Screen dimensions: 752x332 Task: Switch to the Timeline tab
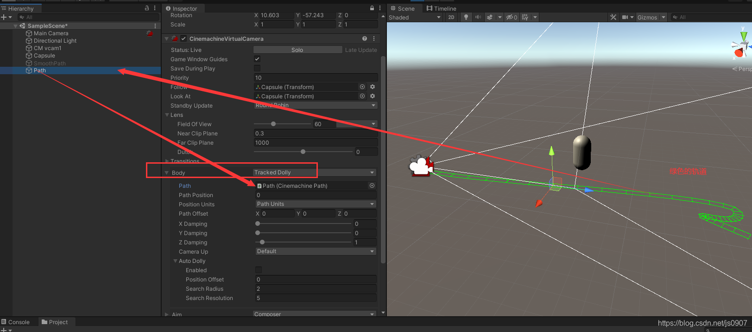442,8
